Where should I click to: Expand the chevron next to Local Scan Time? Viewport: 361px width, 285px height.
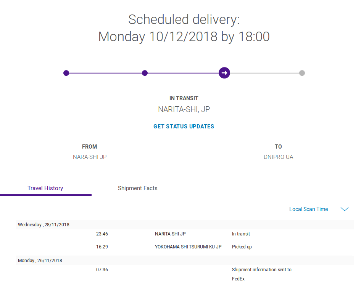[x=345, y=209]
